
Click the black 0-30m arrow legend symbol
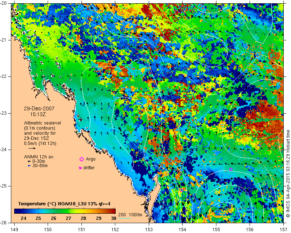point(29,162)
